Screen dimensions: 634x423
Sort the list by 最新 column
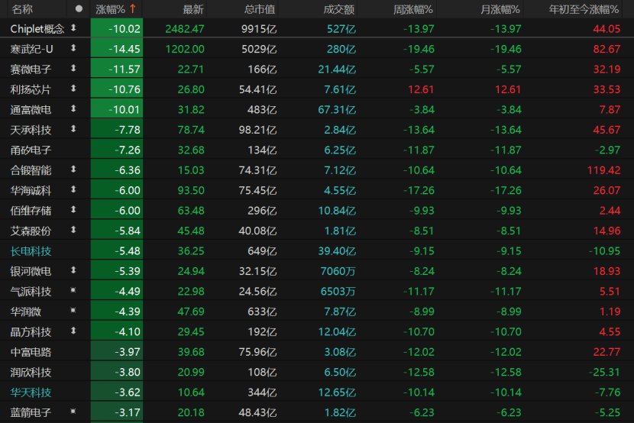click(x=193, y=9)
